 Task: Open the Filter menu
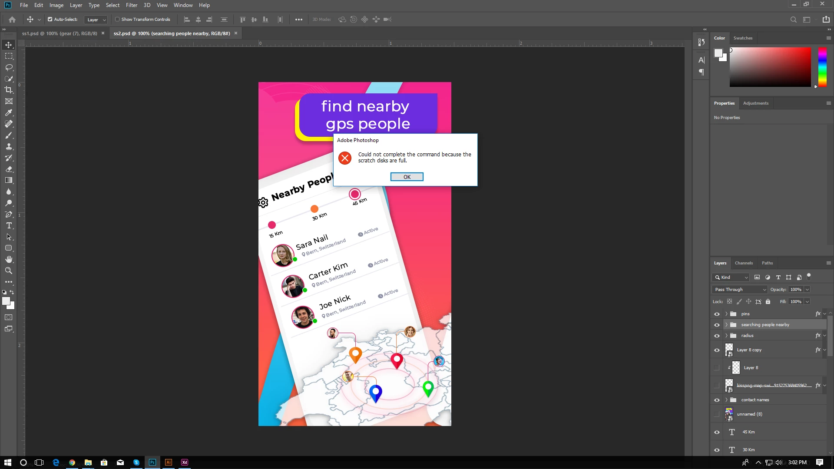(x=131, y=5)
